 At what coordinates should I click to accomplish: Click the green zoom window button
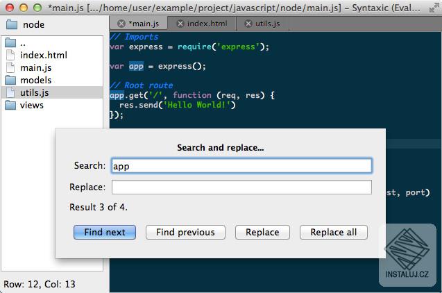tap(37, 8)
